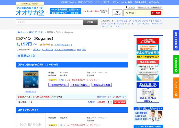Click the 安心梱包 badge
The height and width of the screenshot is (128, 179).
[x=75, y=13]
